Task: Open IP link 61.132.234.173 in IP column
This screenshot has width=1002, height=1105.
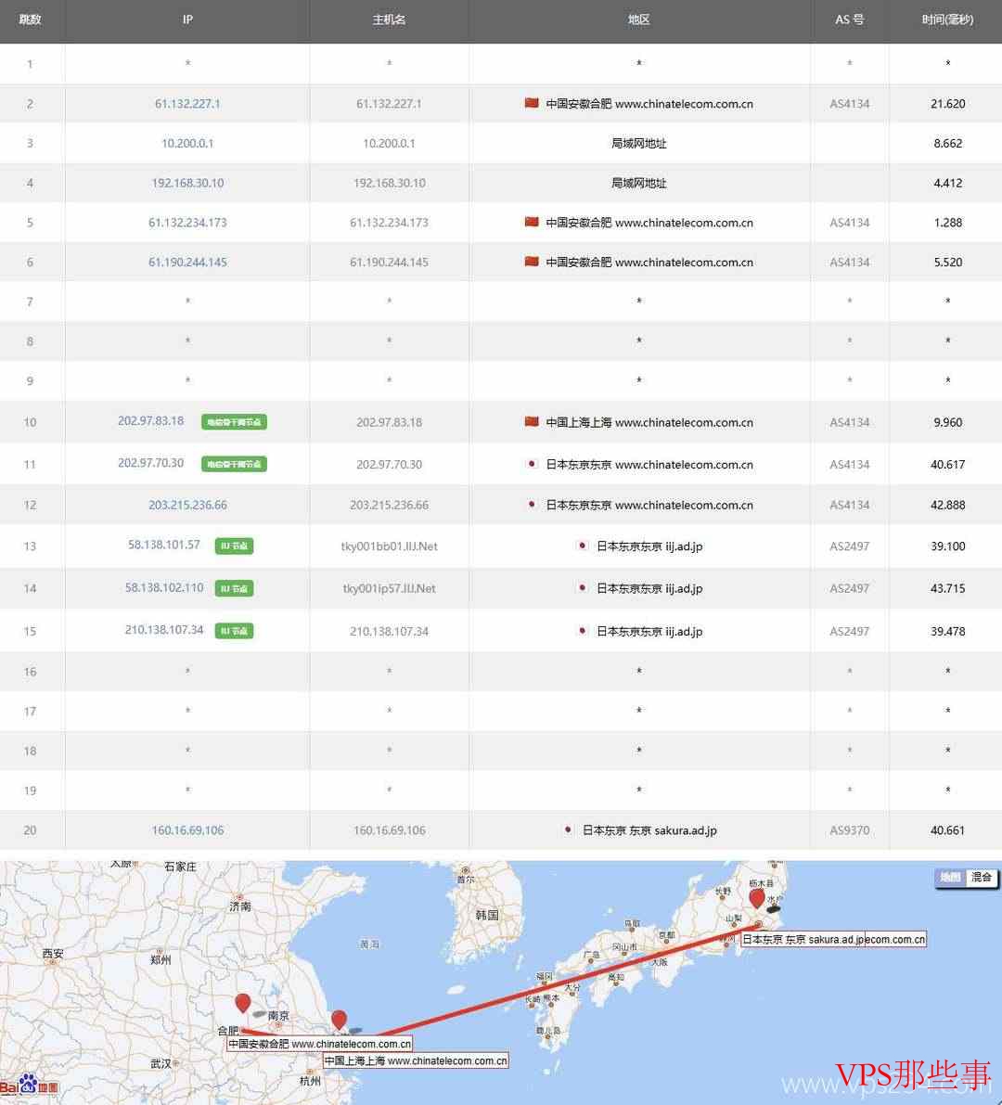Action: click(187, 222)
